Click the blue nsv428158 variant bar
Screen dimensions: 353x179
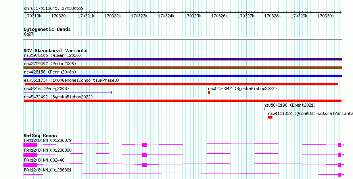pyautogui.click(x=182, y=76)
